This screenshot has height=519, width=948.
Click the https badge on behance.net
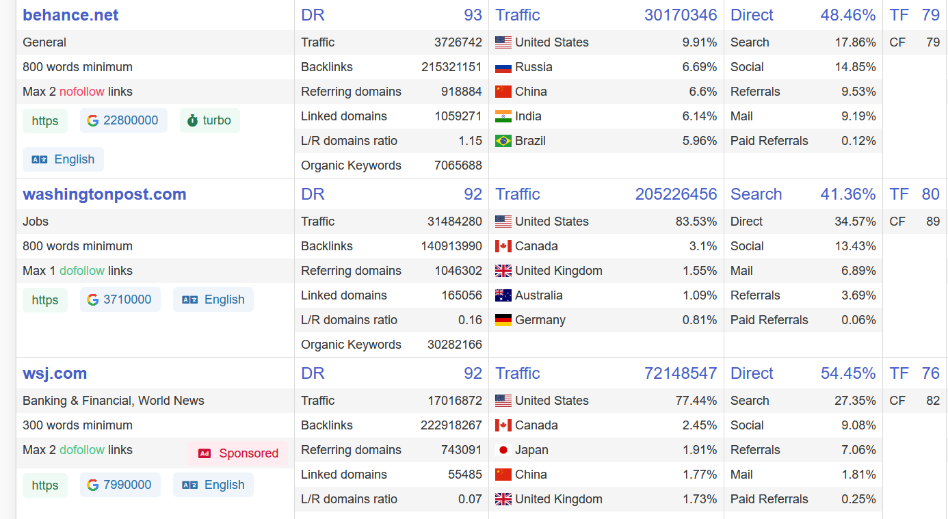45,121
